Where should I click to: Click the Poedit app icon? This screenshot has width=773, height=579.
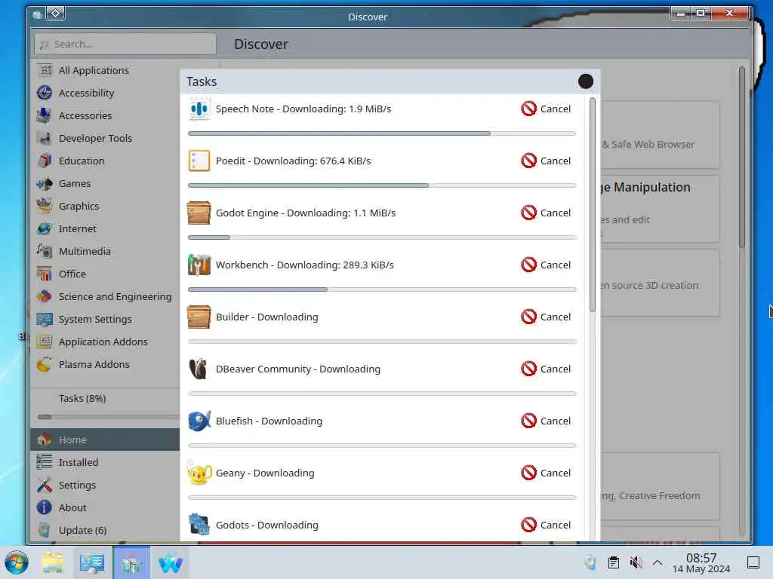(x=199, y=161)
